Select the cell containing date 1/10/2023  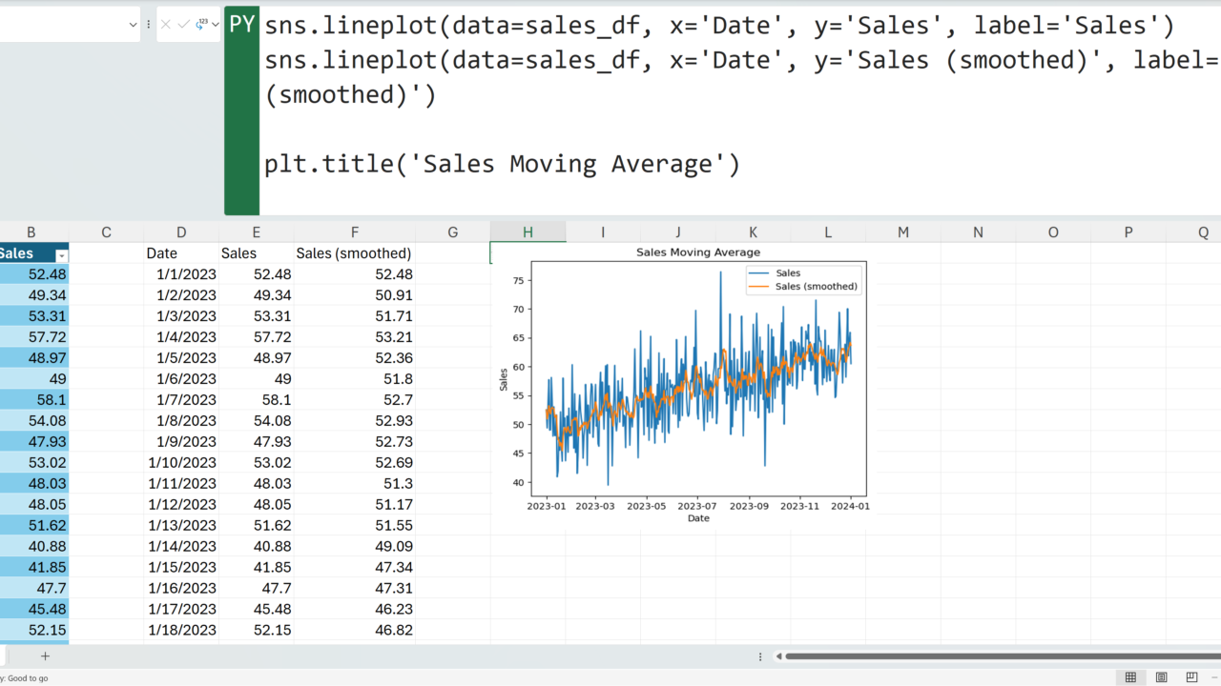tap(181, 463)
